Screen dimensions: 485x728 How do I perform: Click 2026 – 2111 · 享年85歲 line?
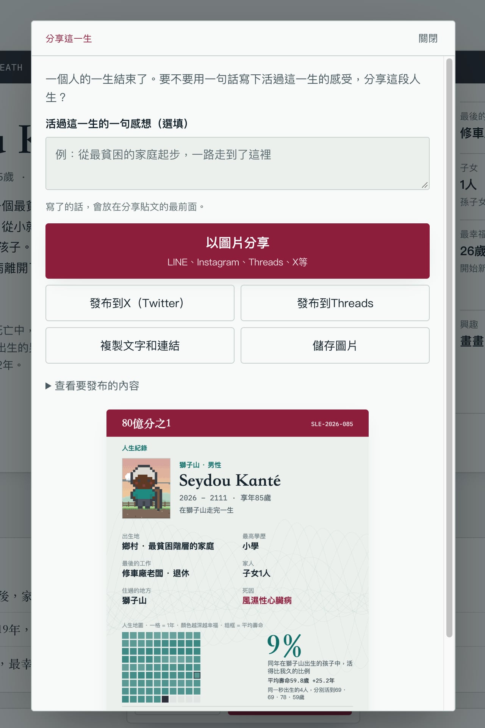click(x=225, y=497)
